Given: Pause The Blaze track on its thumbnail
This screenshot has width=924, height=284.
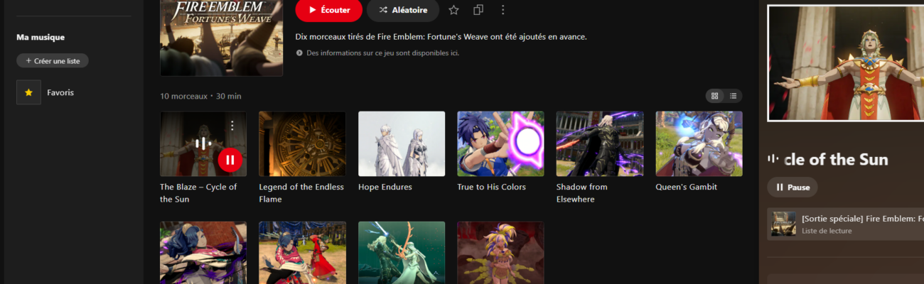Looking at the screenshot, I should (x=230, y=160).
